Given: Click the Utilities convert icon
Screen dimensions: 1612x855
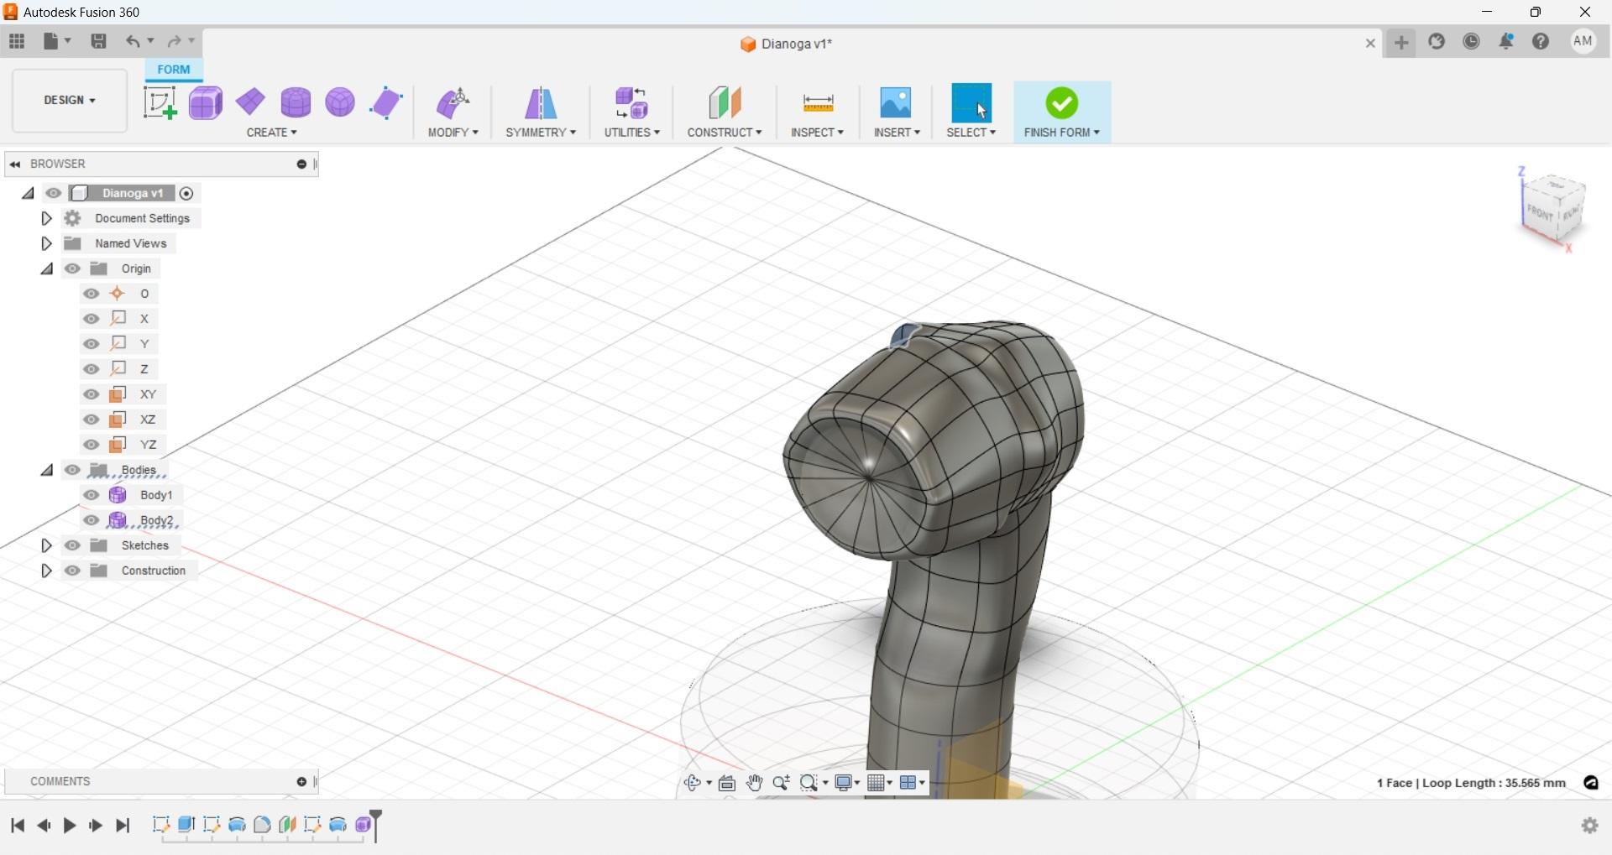Looking at the screenshot, I should 631,103.
